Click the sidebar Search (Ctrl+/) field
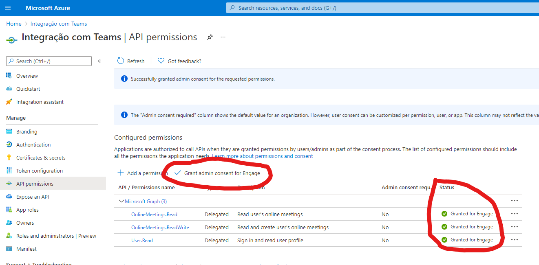539x265 pixels. coord(49,61)
